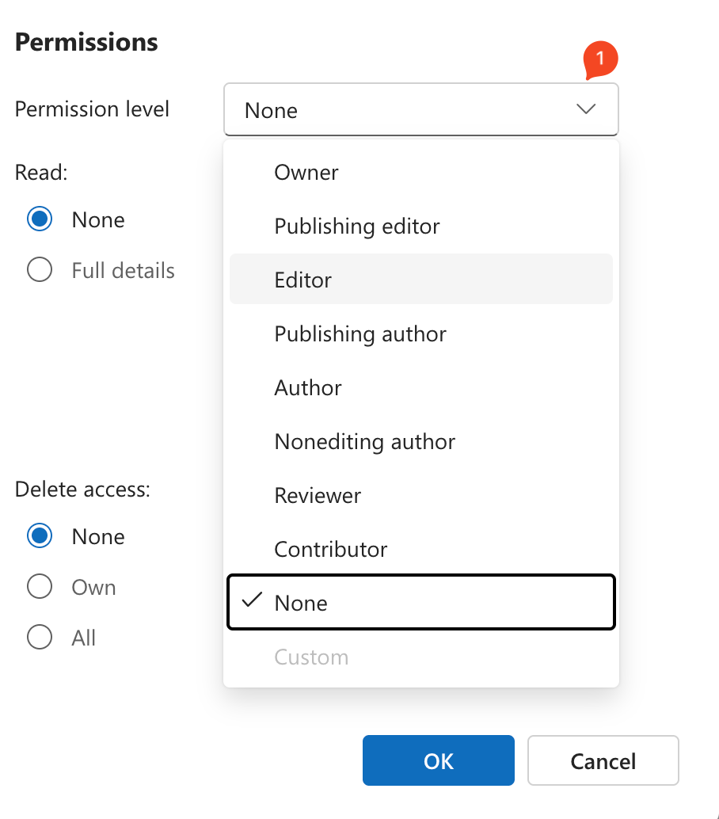
Task: Select None radio under Delete access
Action: (x=40, y=536)
